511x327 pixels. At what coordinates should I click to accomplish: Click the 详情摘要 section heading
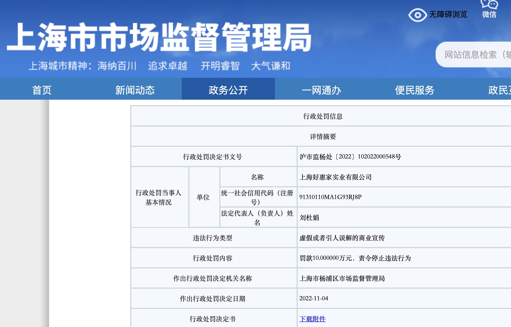pos(323,137)
